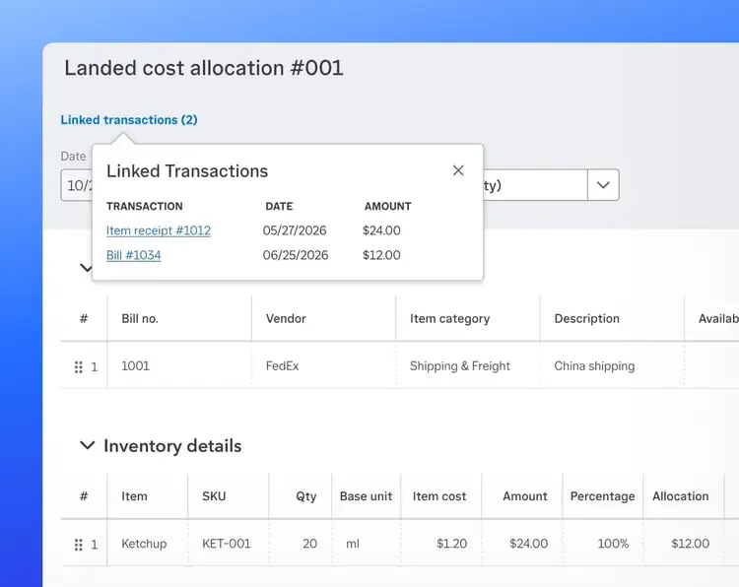Click the 05/27/2026 date in popup

pos(295,230)
